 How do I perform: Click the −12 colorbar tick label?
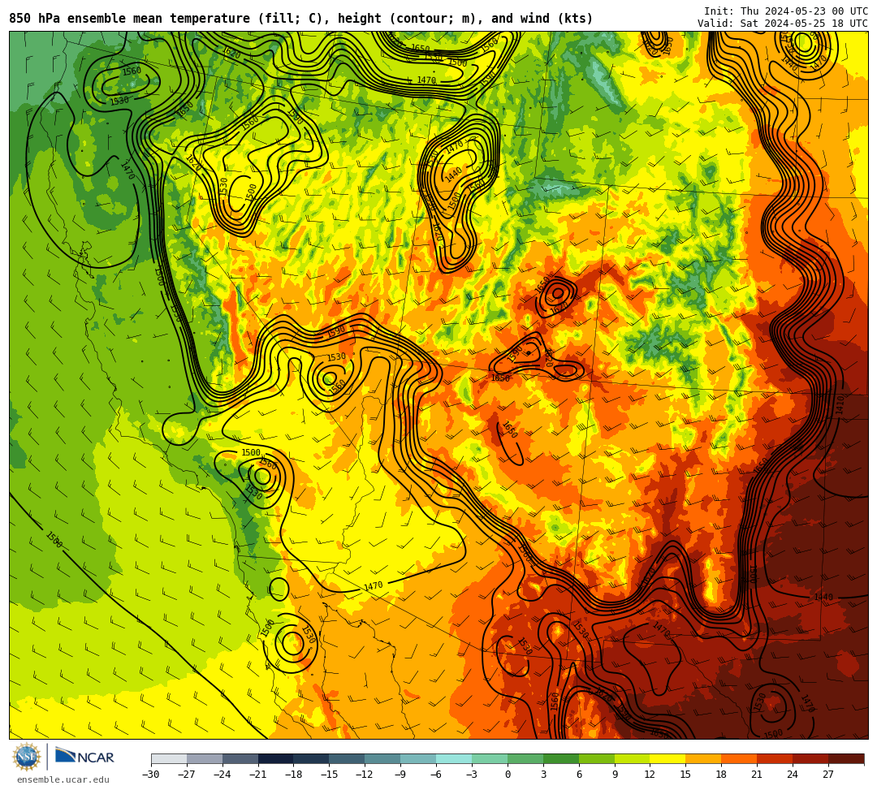365,775
